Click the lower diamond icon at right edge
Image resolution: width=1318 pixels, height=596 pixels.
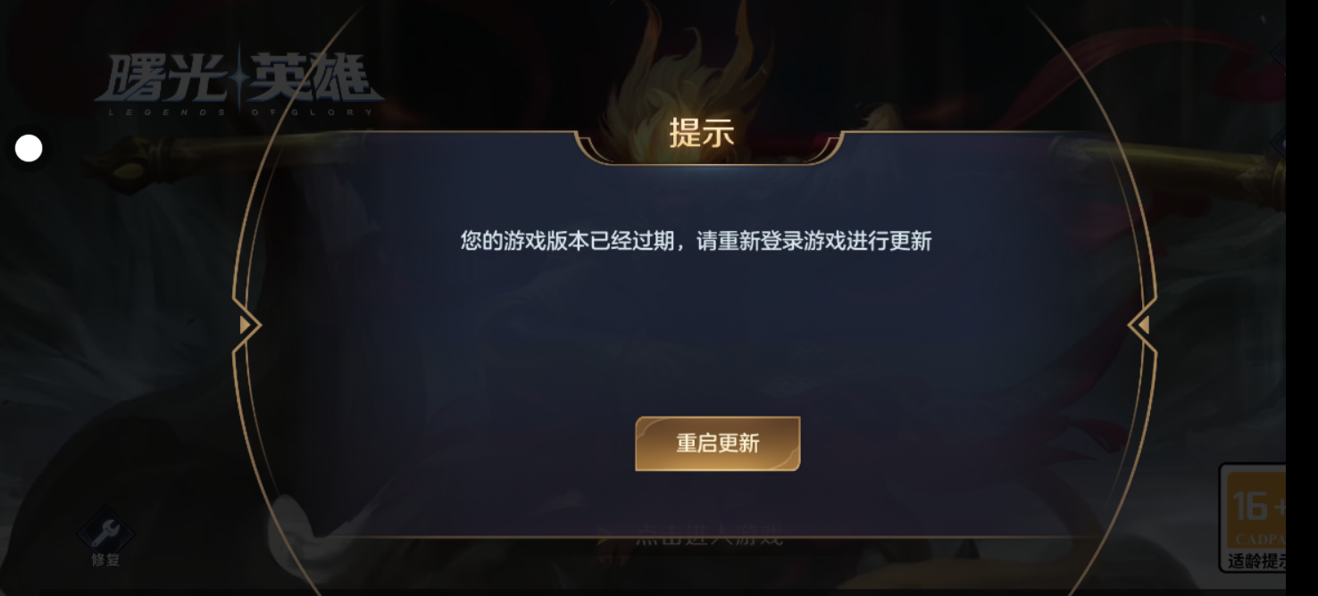click(1278, 143)
